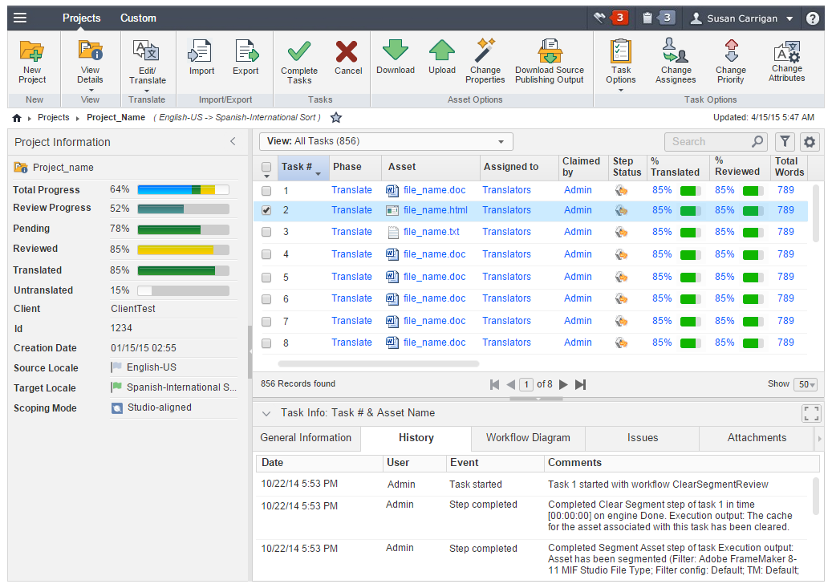
Task: Click the Change Properties wand icon
Action: tap(485, 50)
